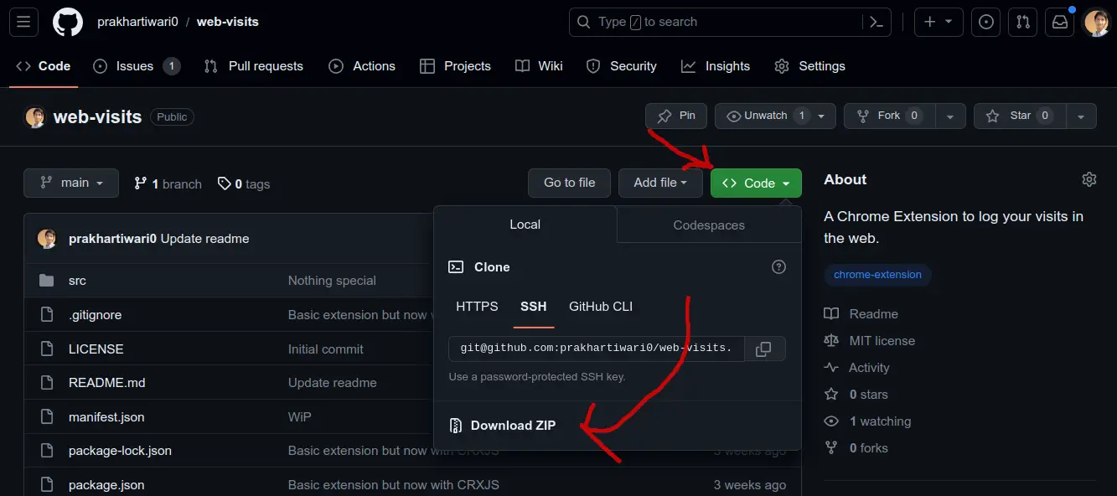
Task: Open the LICENSE file
Action: coord(96,349)
